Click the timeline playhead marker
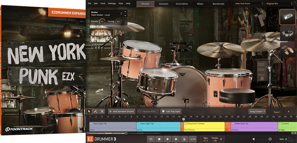This screenshot has width=297, height=143. 183,119
